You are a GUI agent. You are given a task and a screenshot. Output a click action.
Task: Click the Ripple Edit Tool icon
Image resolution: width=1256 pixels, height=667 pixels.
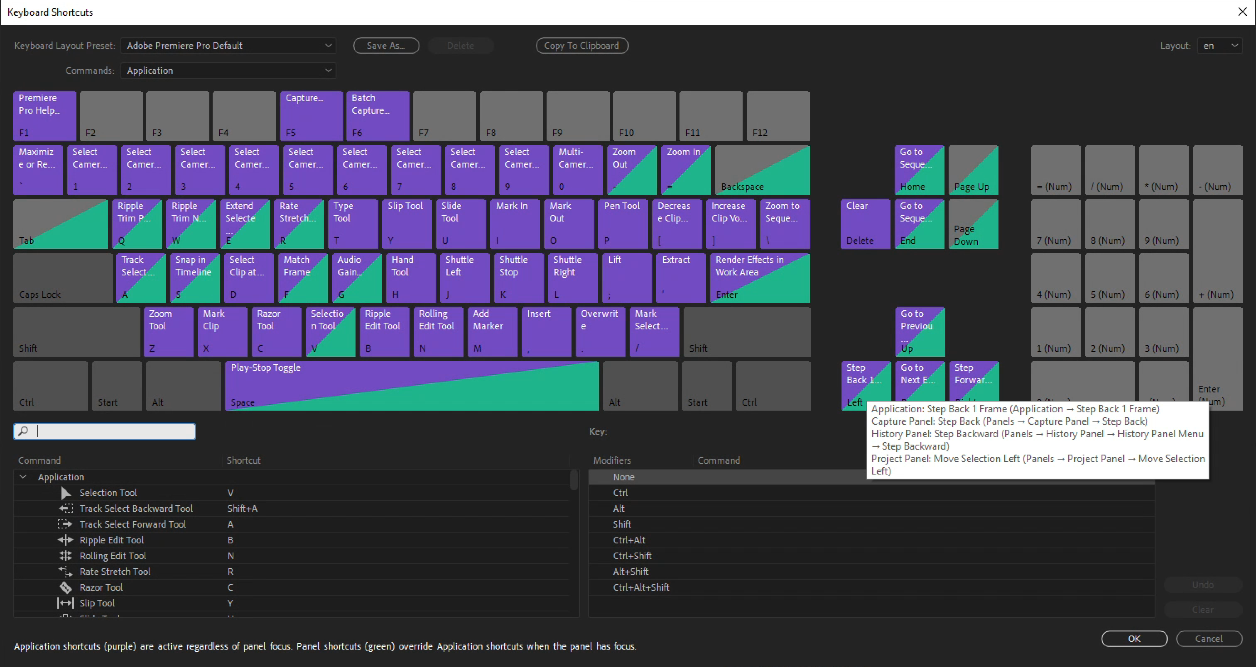[x=65, y=540]
